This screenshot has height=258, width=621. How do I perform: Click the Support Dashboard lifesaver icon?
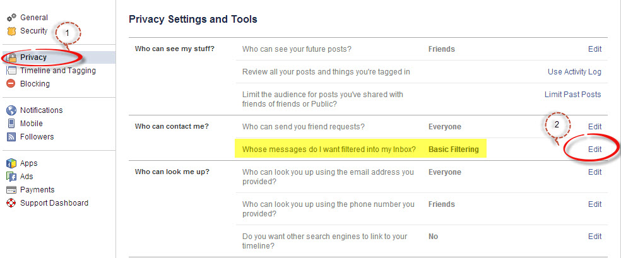click(11, 203)
